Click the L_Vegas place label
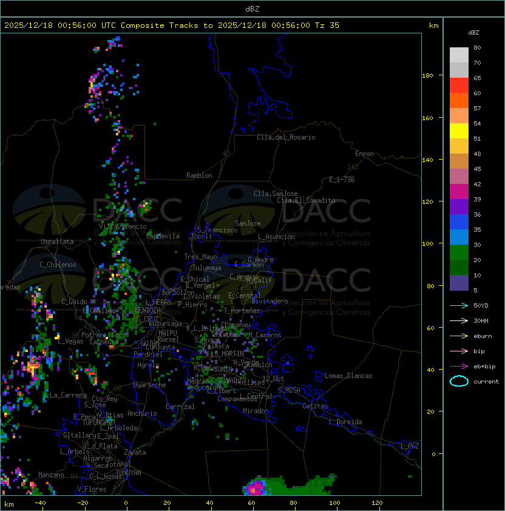This screenshot has width=505, height=511. click(70, 341)
